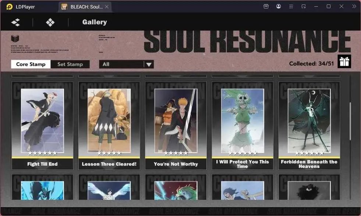Open the Forbidden Beneath the Heavens card
Image resolution: width=361 pixels, height=216 pixels.
tap(309, 126)
